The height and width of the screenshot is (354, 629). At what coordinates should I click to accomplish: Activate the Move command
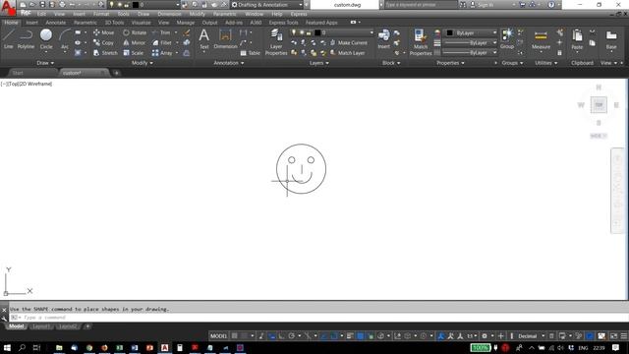tap(103, 32)
